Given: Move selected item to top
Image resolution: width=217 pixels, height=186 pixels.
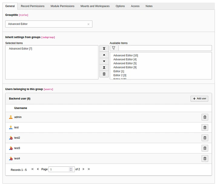Looking at the screenshot, I should point(104,48).
